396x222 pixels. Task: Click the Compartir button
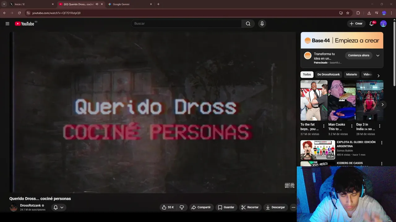pos(201,208)
